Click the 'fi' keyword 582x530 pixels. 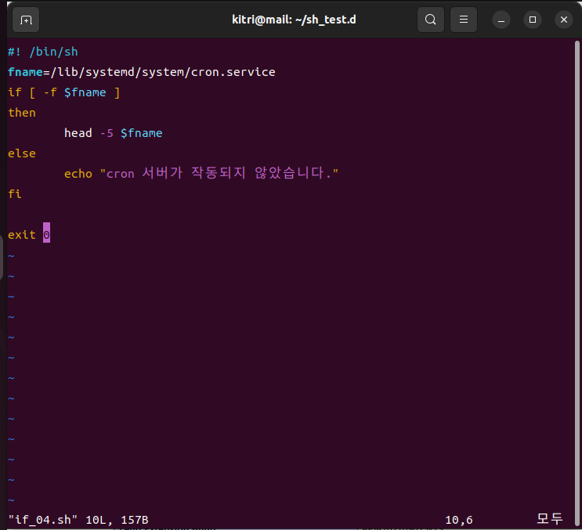[15, 193]
